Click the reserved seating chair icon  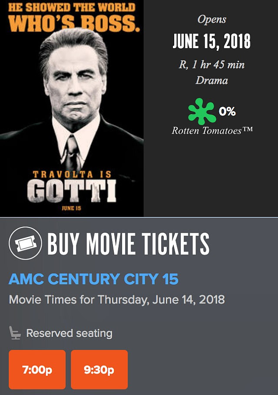(15, 333)
